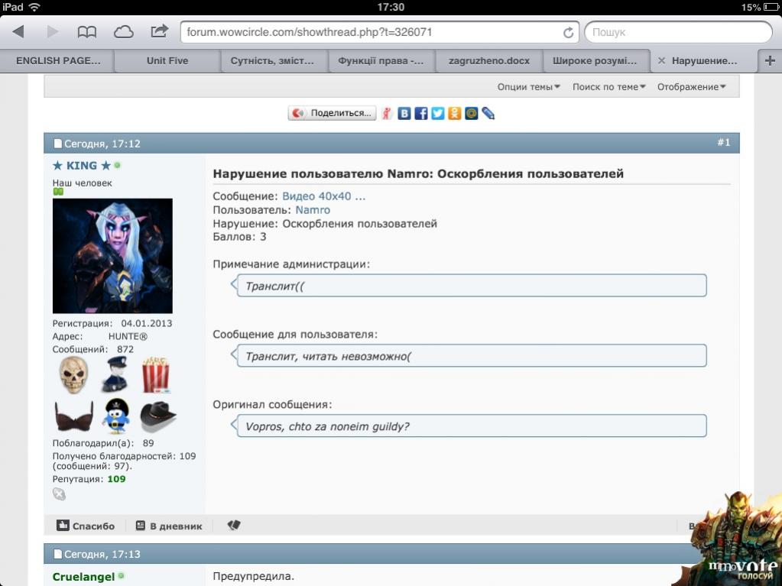Open the bookmarks book icon
Viewport: 782px width, 586px height.
click(87, 32)
